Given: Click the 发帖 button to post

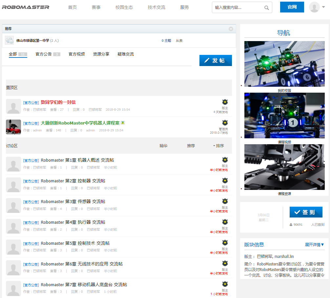Looking at the screenshot, I should point(216,60).
